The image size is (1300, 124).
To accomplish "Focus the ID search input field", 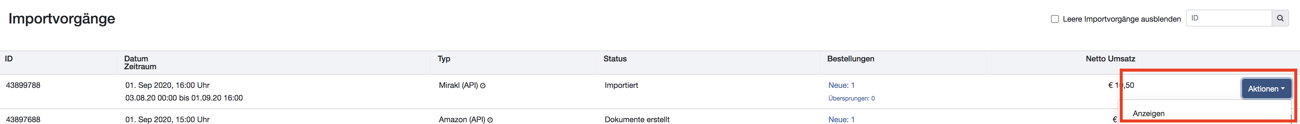I will [1228, 18].
